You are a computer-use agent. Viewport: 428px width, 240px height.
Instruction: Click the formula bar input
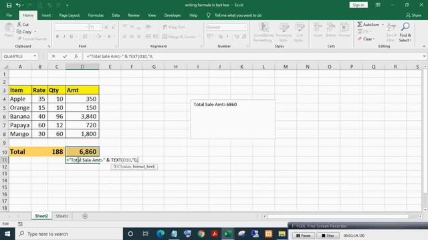tap(253, 56)
